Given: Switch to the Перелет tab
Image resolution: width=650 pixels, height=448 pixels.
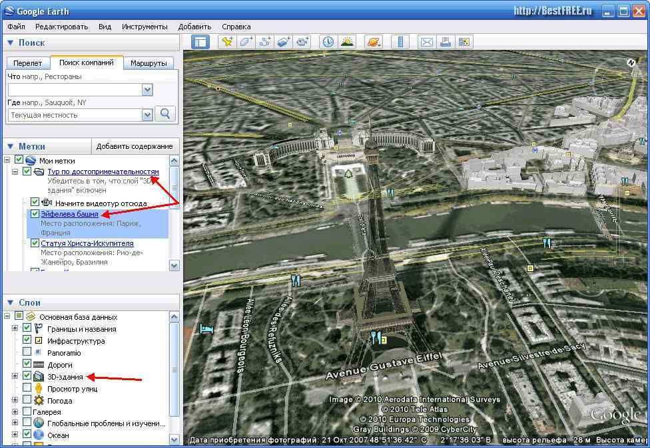Looking at the screenshot, I should point(28,63).
